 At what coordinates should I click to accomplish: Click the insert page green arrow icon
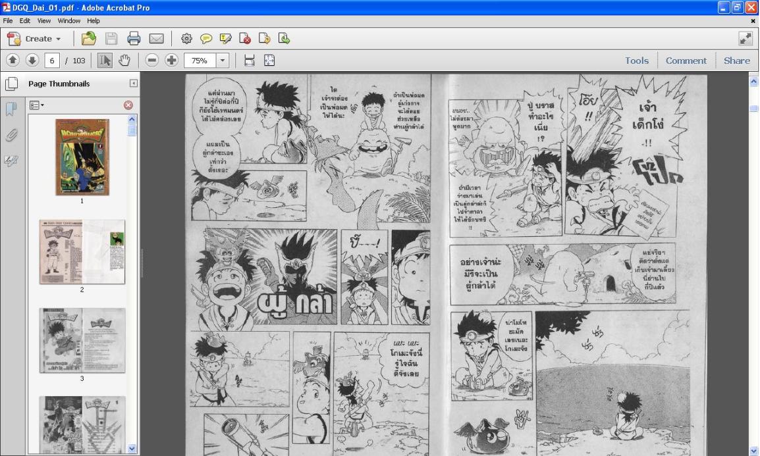click(284, 39)
